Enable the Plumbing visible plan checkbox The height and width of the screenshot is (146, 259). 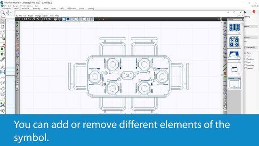[246, 59]
